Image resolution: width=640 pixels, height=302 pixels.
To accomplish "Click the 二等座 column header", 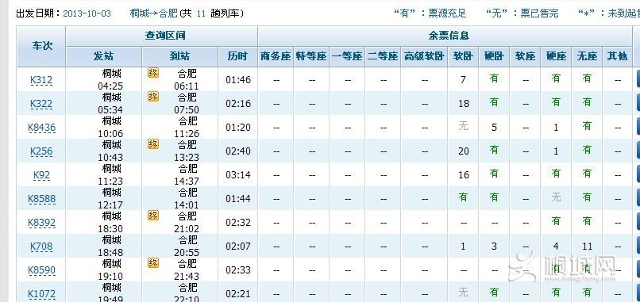I will pyautogui.click(x=383, y=56).
